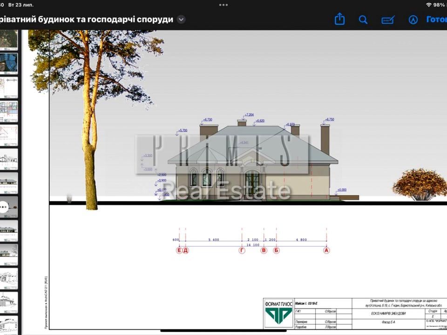Open the three-dot options on selected thumbnail

[x=4, y=208]
